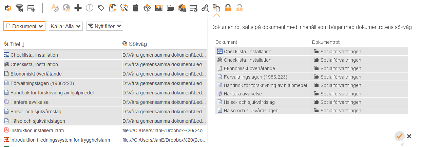
Task: Click the rename title icon
Action: (x=55, y=8)
